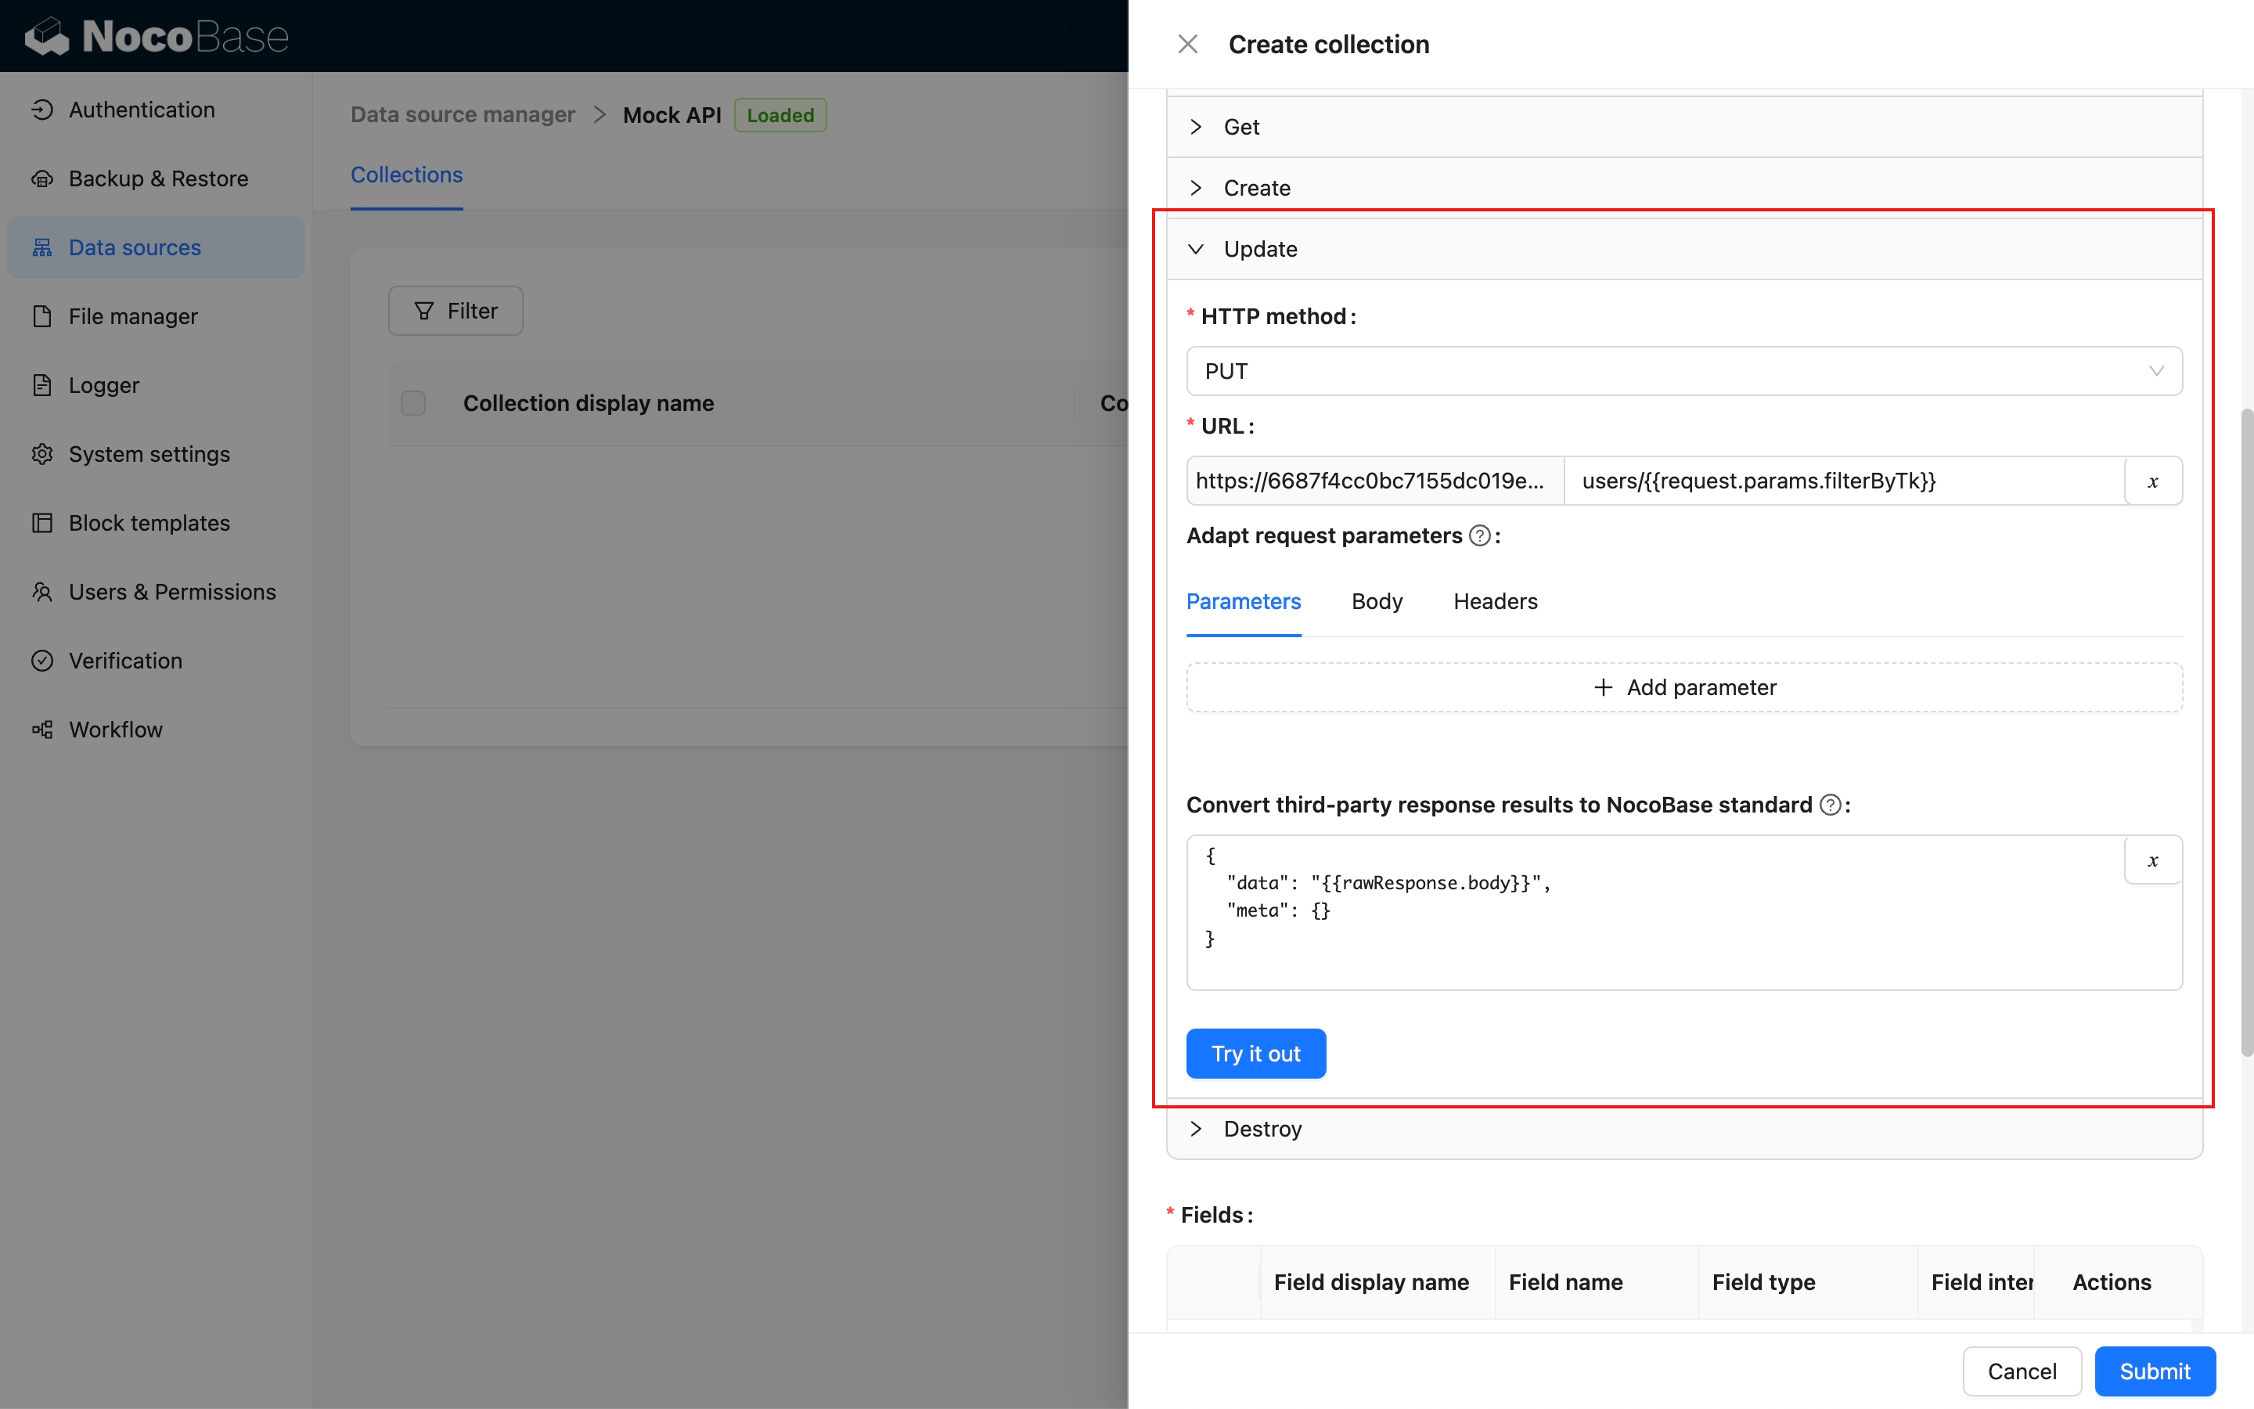Open the Logger sidebar item
Image resolution: width=2254 pixels, height=1409 pixels.
point(103,385)
